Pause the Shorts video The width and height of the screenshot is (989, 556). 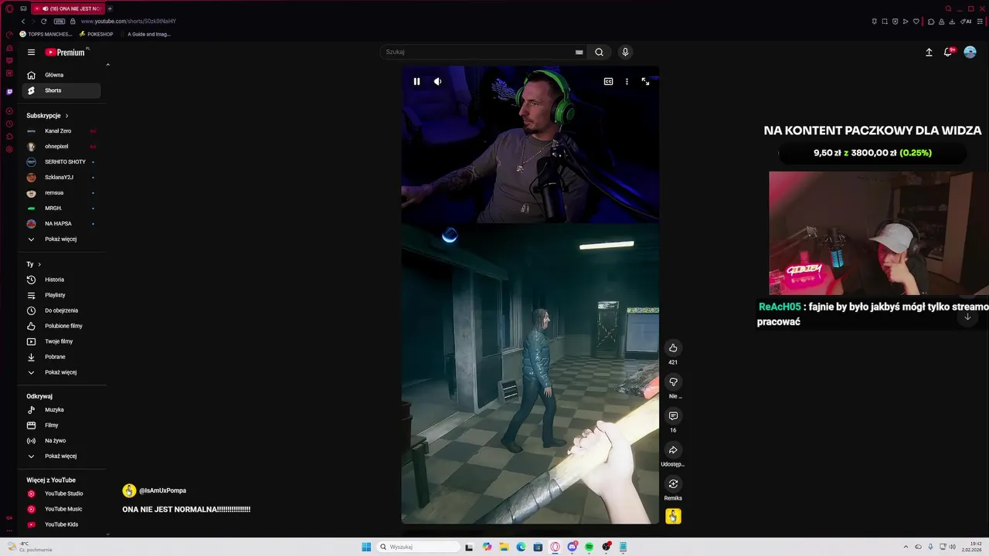point(416,81)
